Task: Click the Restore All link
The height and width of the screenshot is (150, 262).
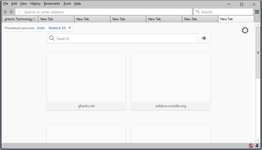Action: (x=58, y=28)
